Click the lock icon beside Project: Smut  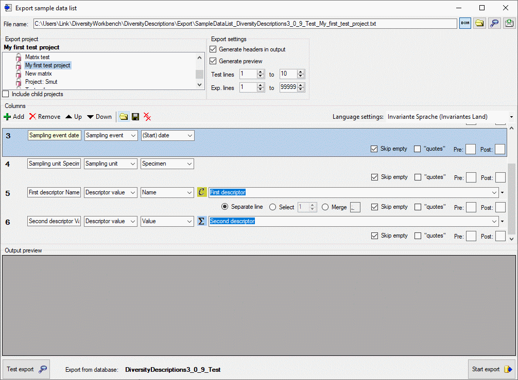point(19,82)
